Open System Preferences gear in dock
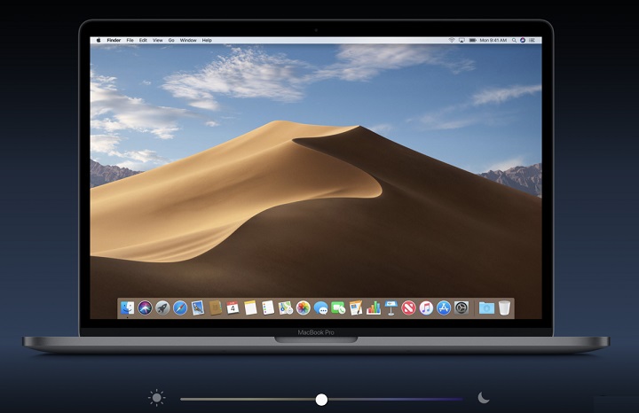The width and height of the screenshot is (639, 413). [461, 308]
